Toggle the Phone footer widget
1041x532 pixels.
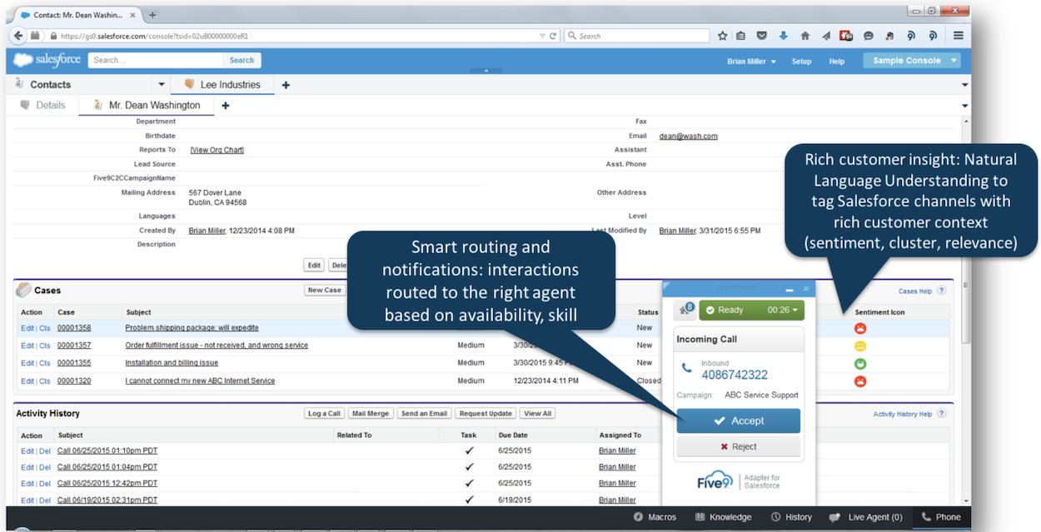(x=940, y=517)
